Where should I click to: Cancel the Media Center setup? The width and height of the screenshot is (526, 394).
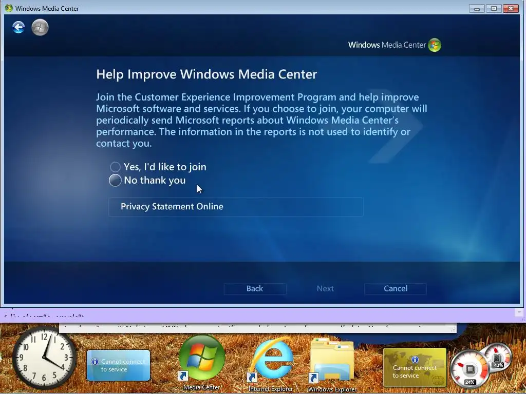[396, 288]
